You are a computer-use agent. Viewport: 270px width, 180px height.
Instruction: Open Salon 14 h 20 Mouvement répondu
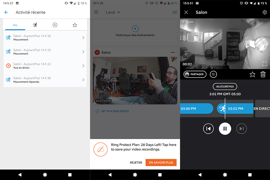point(45,80)
